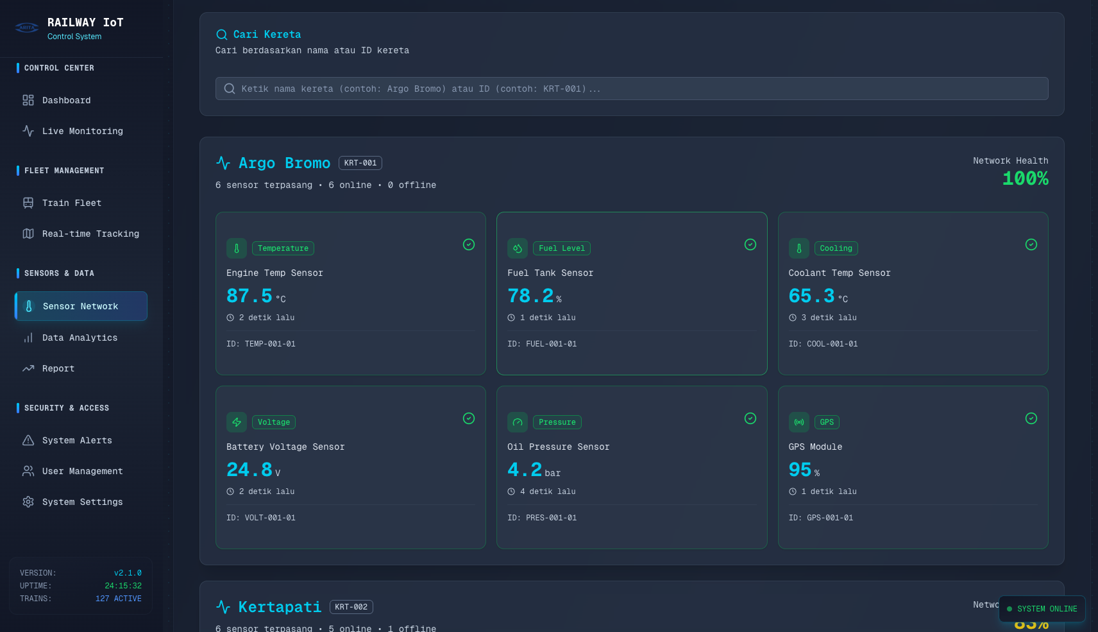Click the Fuel Level tag label
The image size is (1098, 632).
561,248
